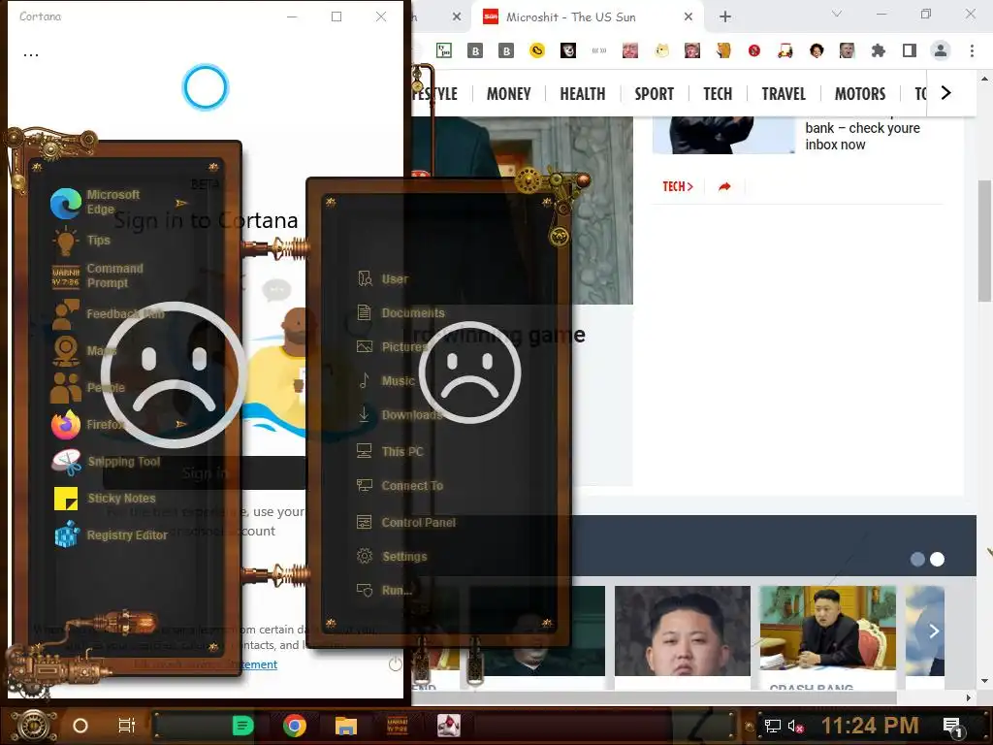The width and height of the screenshot is (993, 745).
Task: Advance the photo carousel with its next arrow
Action: 934,631
